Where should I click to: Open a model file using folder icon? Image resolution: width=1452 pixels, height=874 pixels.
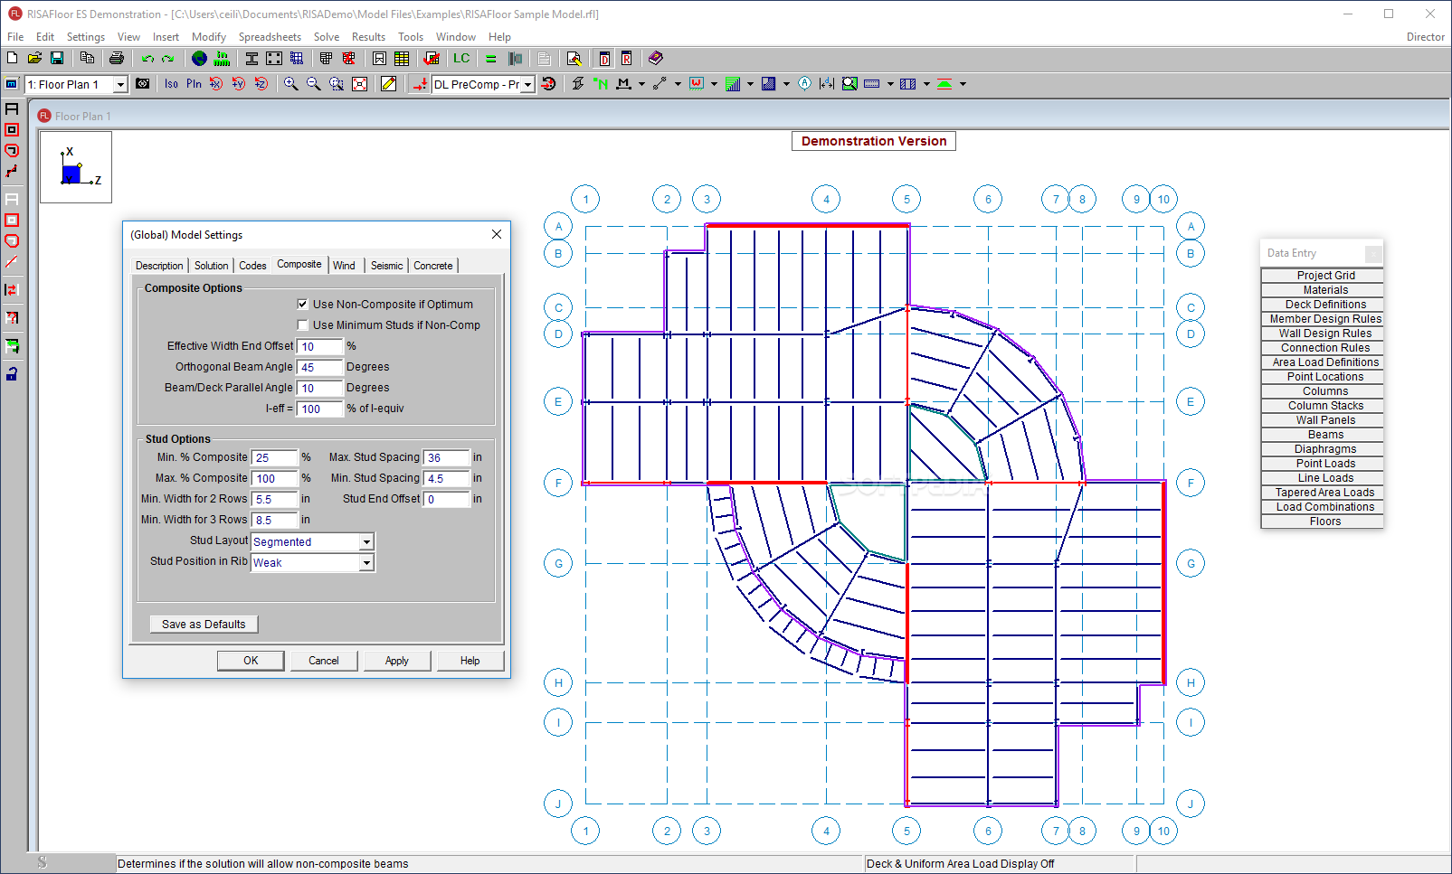click(34, 58)
